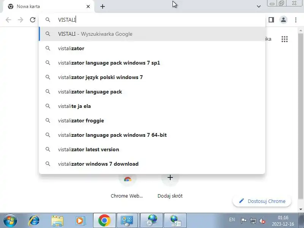
Task: Click the search icon beside typed VISTALI
Action: tap(48, 20)
